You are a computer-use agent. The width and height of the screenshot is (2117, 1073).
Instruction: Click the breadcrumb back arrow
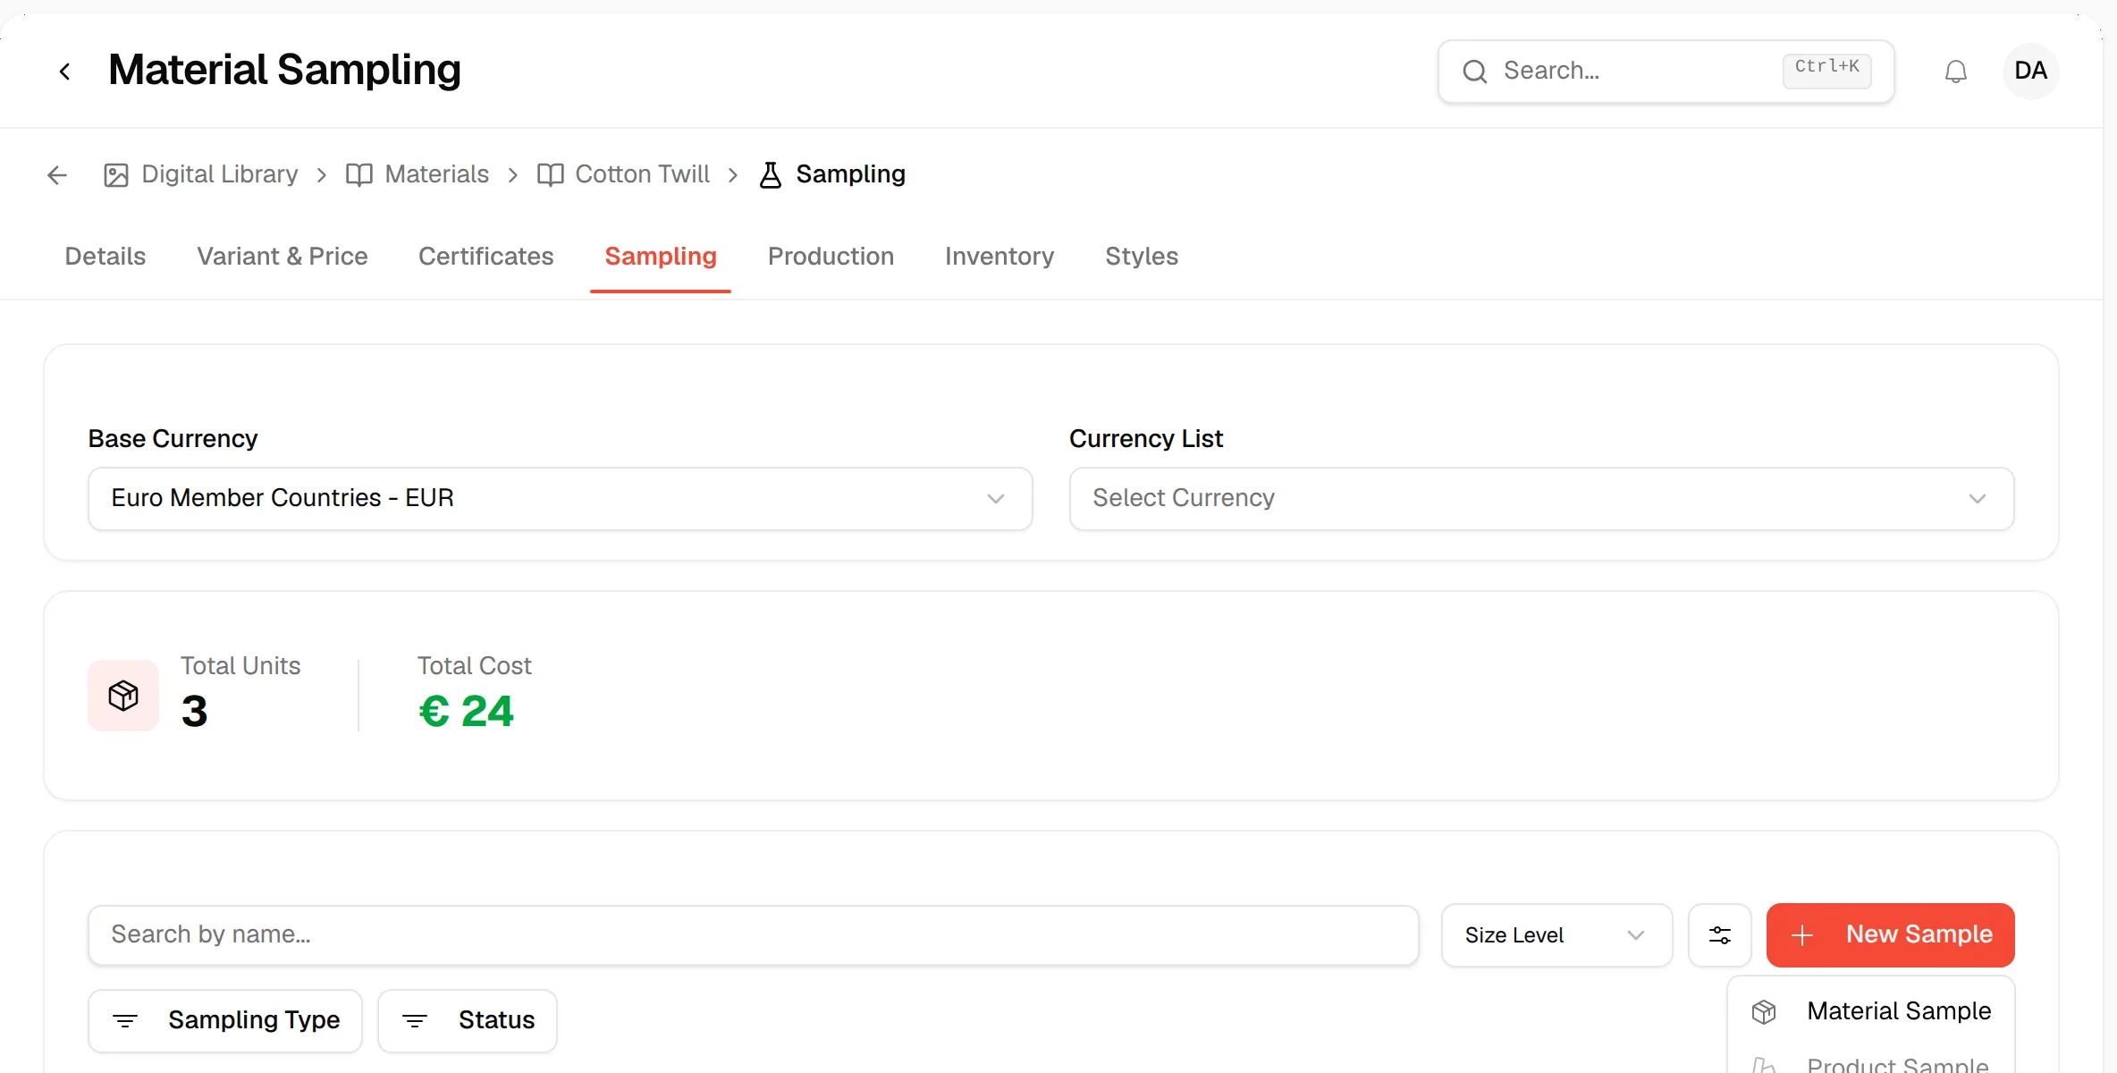pyautogui.click(x=57, y=174)
